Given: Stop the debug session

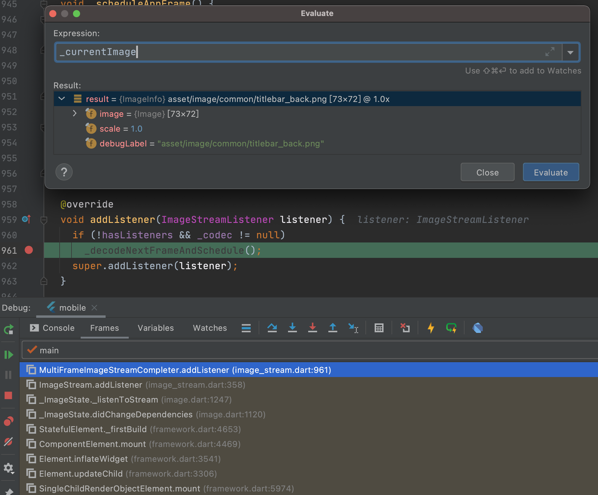Looking at the screenshot, I should click(x=9, y=395).
